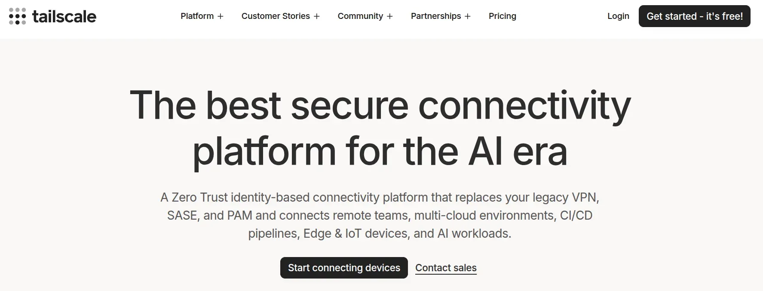Image resolution: width=763 pixels, height=291 pixels.
Task: Click "Get started - it's free!"
Action: (695, 16)
